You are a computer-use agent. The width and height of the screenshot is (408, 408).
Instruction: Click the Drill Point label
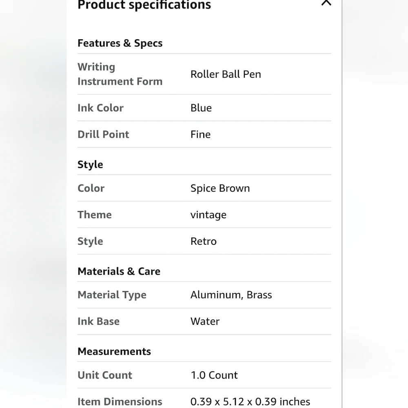click(103, 134)
